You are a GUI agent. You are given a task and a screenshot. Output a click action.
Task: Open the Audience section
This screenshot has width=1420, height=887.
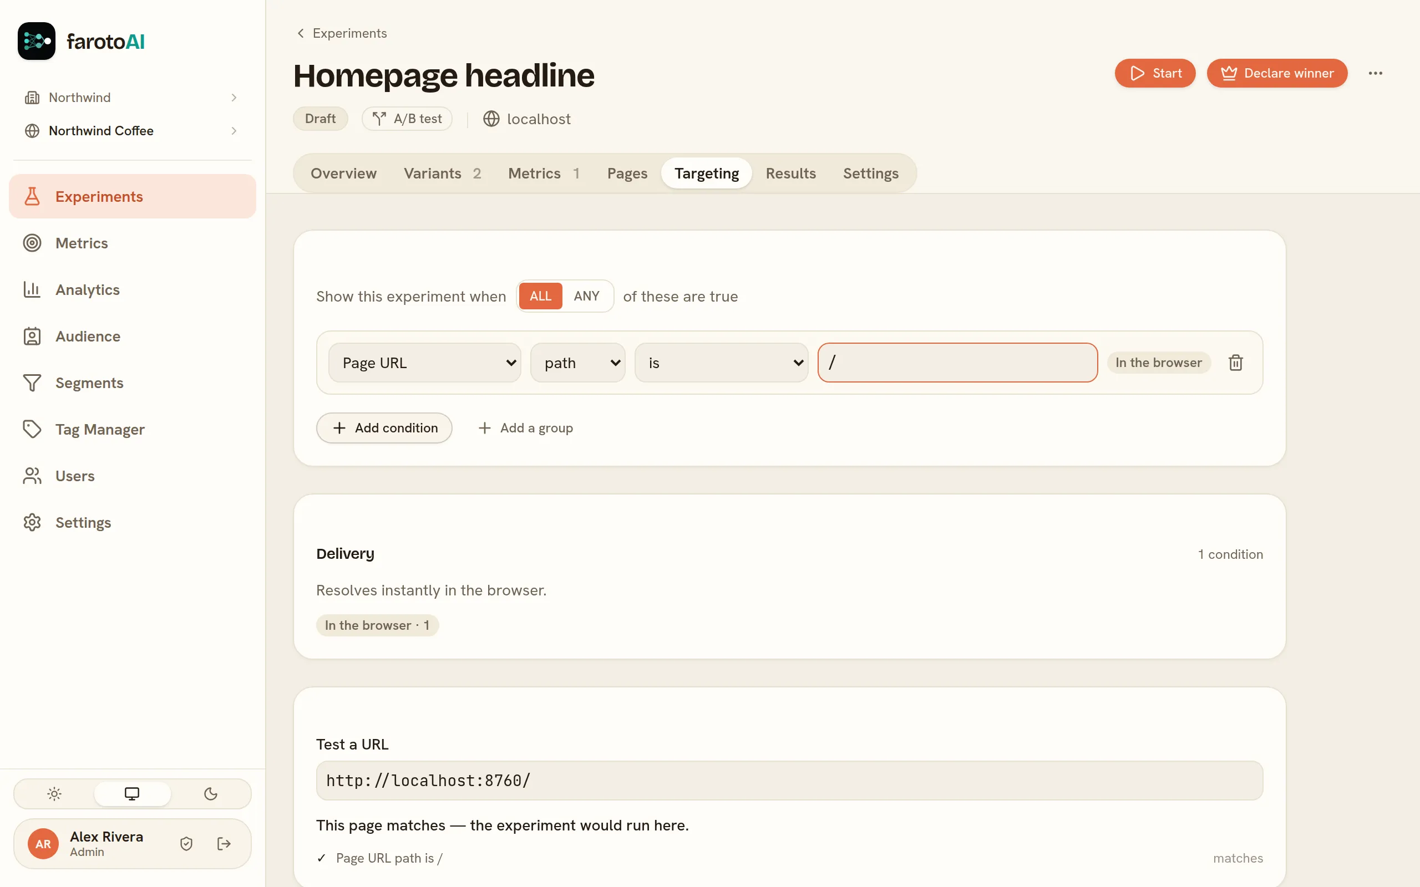click(x=133, y=336)
